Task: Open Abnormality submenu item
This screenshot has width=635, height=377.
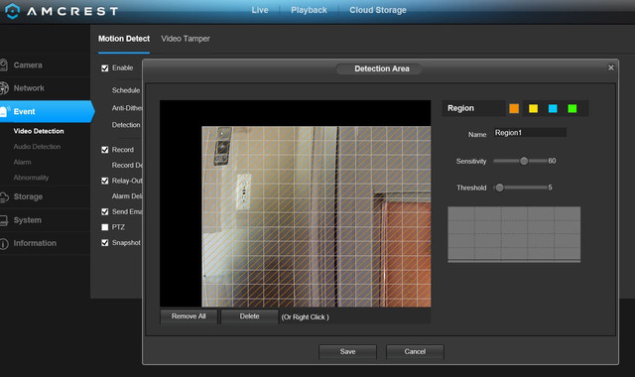Action: [31, 178]
